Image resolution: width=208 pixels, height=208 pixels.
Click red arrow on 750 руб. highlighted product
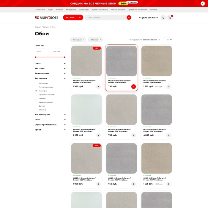coord(133,86)
